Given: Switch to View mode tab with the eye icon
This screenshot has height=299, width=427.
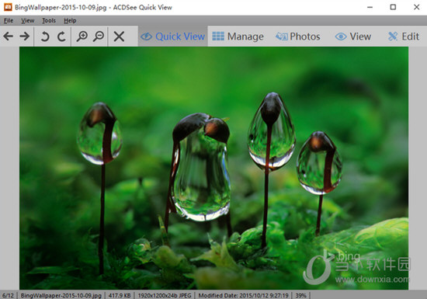Looking at the screenshot, I should click(x=353, y=37).
